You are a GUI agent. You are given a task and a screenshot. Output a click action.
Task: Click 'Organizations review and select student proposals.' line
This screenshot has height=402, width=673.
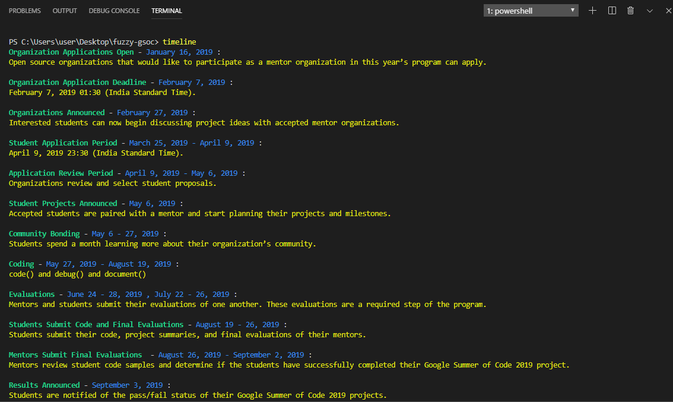click(x=112, y=183)
